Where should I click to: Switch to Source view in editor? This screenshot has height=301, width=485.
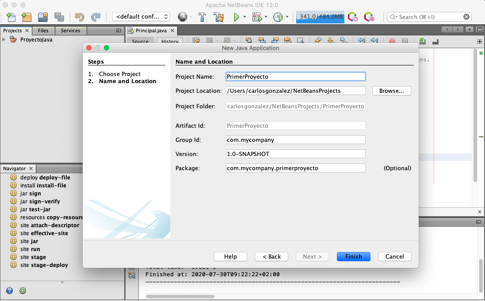point(140,41)
